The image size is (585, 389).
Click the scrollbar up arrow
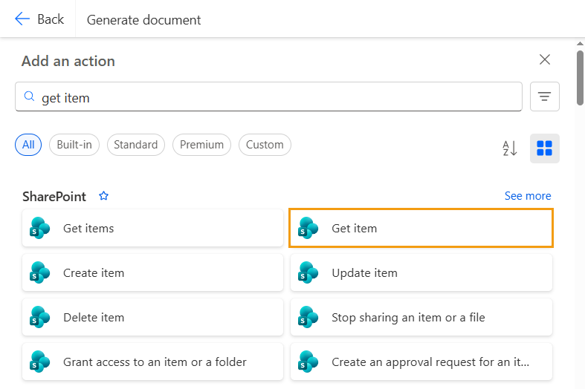pyautogui.click(x=580, y=44)
